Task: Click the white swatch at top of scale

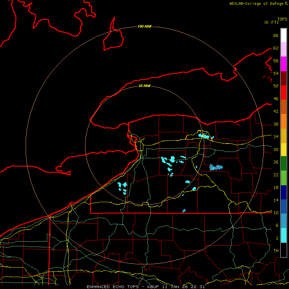Action: click(284, 35)
